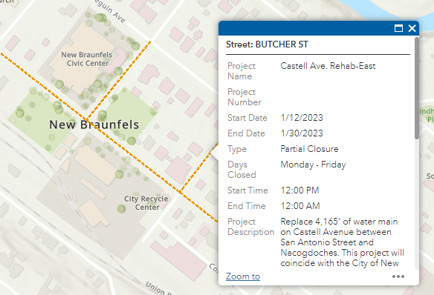434x295 pixels.
Task: Click the Street: BUTCHER ST popup title
Action: [x=267, y=44]
